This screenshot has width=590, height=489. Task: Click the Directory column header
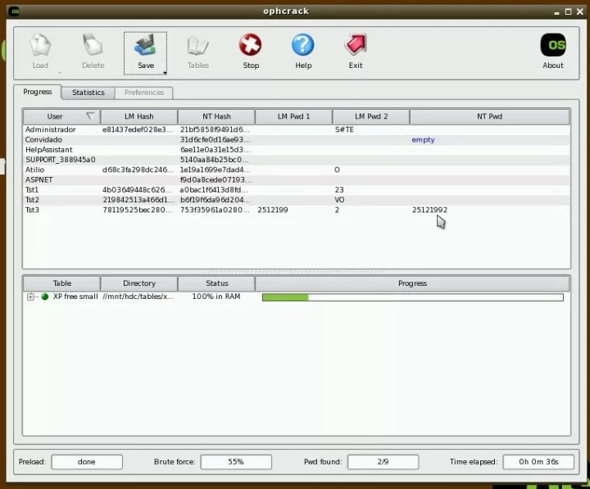pos(138,283)
